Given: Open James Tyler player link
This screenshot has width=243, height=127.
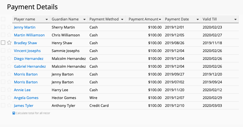Looking at the screenshot, I should (23, 106).
